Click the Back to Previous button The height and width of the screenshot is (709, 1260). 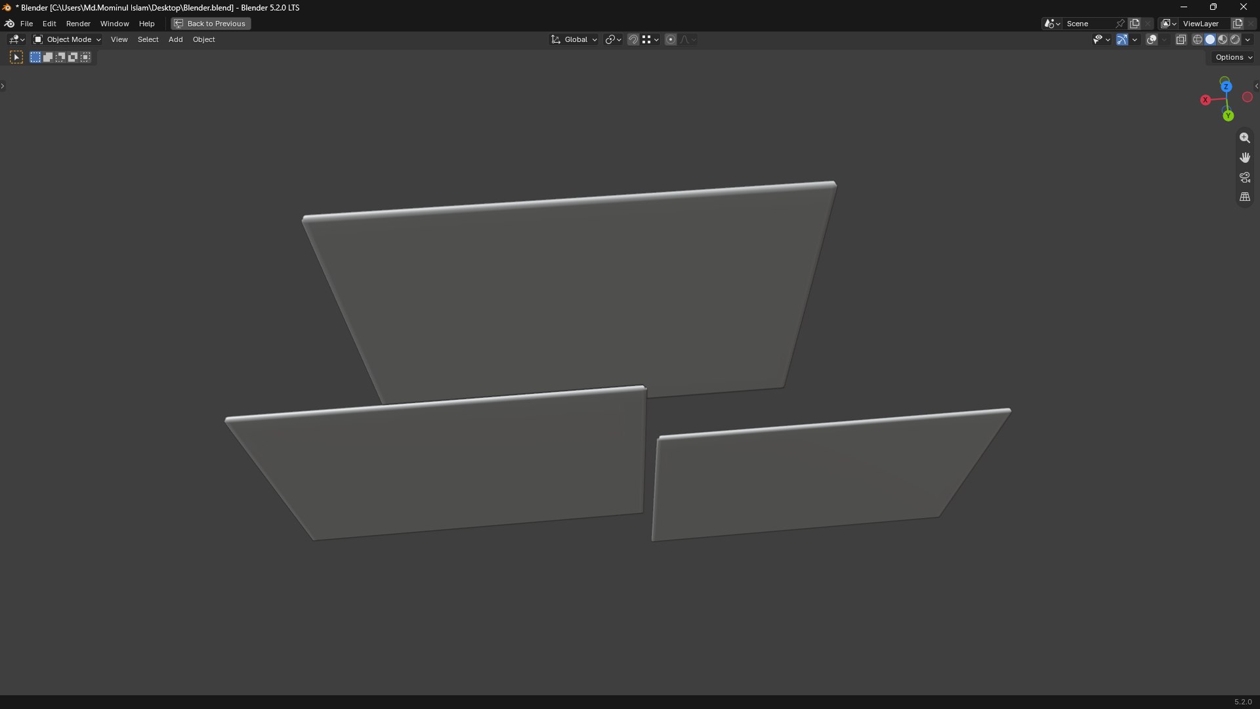(x=211, y=24)
